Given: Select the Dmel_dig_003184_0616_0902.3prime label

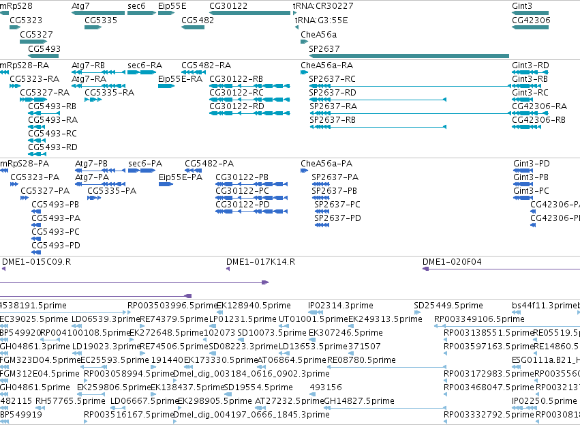Looking at the screenshot, I should [251, 374].
